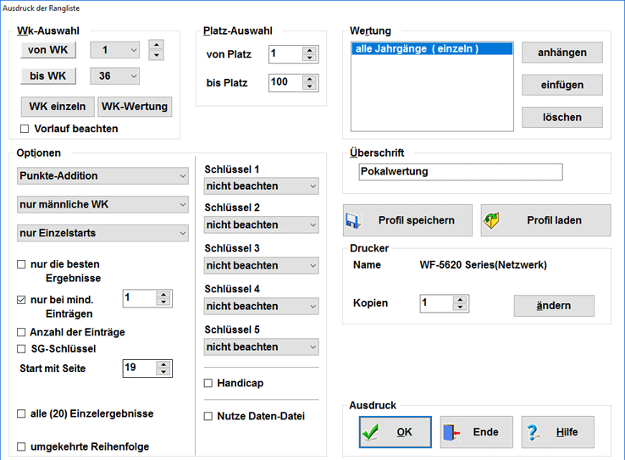Expand the nur Einzelstarts dropdown
The width and height of the screenshot is (625, 460).
coord(102,233)
